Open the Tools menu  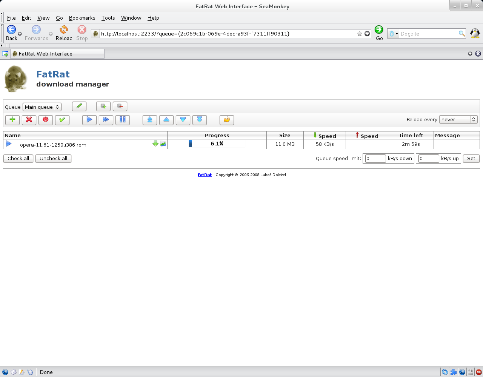(108, 18)
